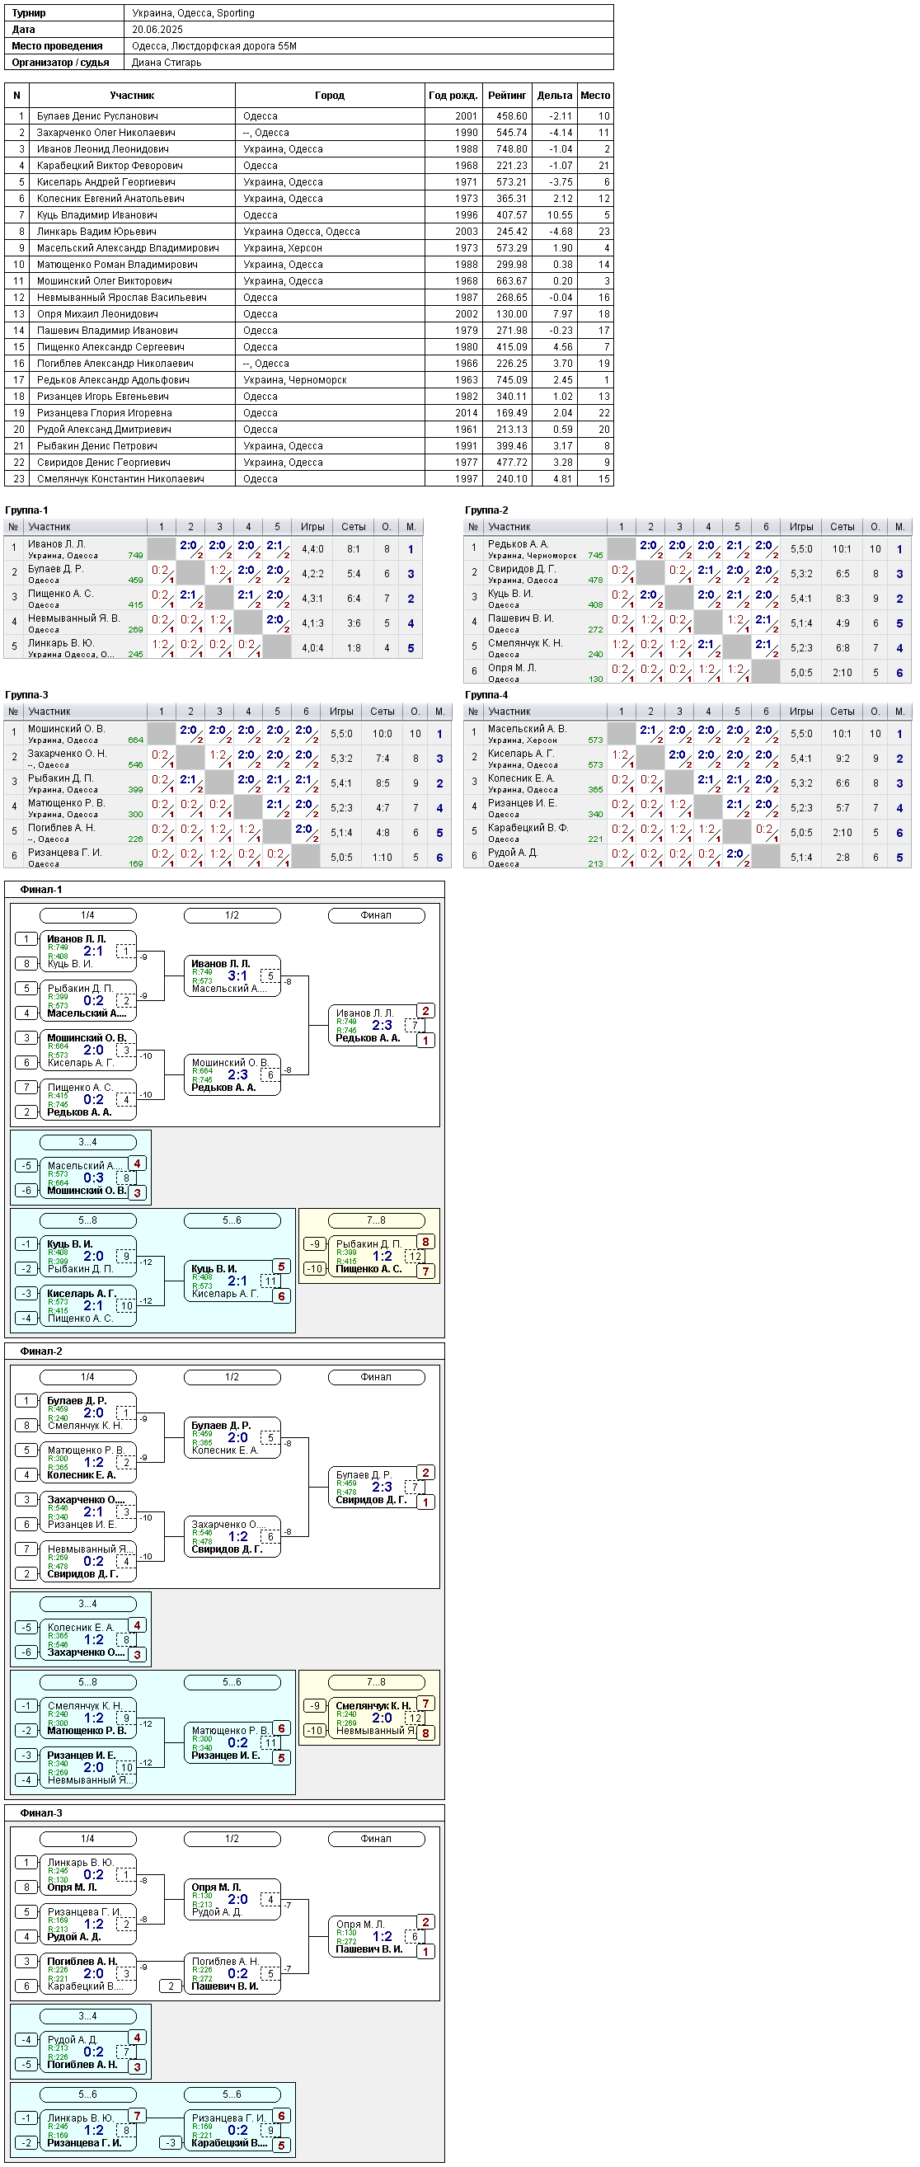Viewport: 920px width, 2167px height.
Task: Select participant 'Ризанцев Игорь Евгеньевич'
Action: 102,397
